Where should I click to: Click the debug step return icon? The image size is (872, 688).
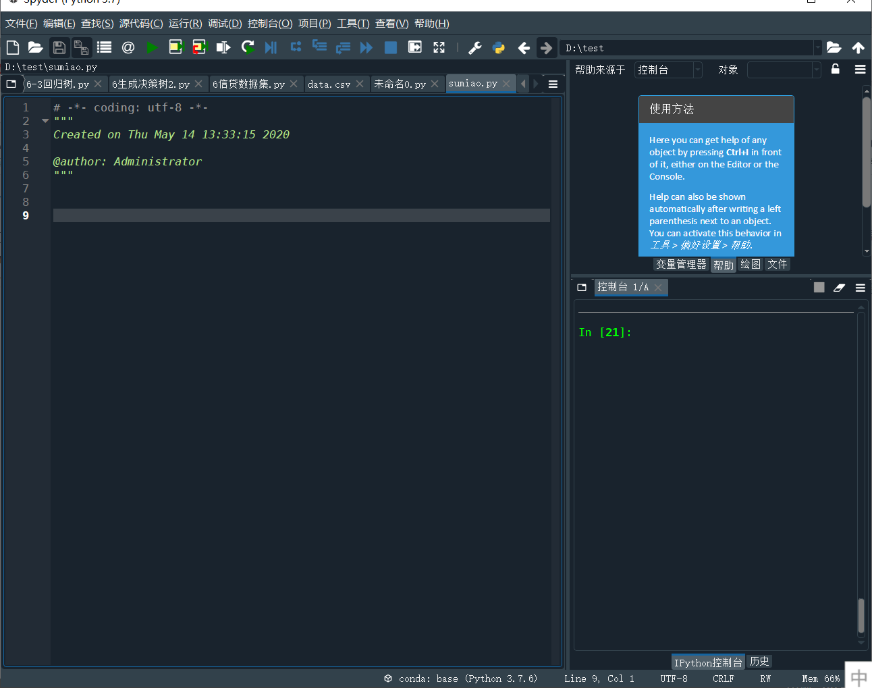(343, 47)
